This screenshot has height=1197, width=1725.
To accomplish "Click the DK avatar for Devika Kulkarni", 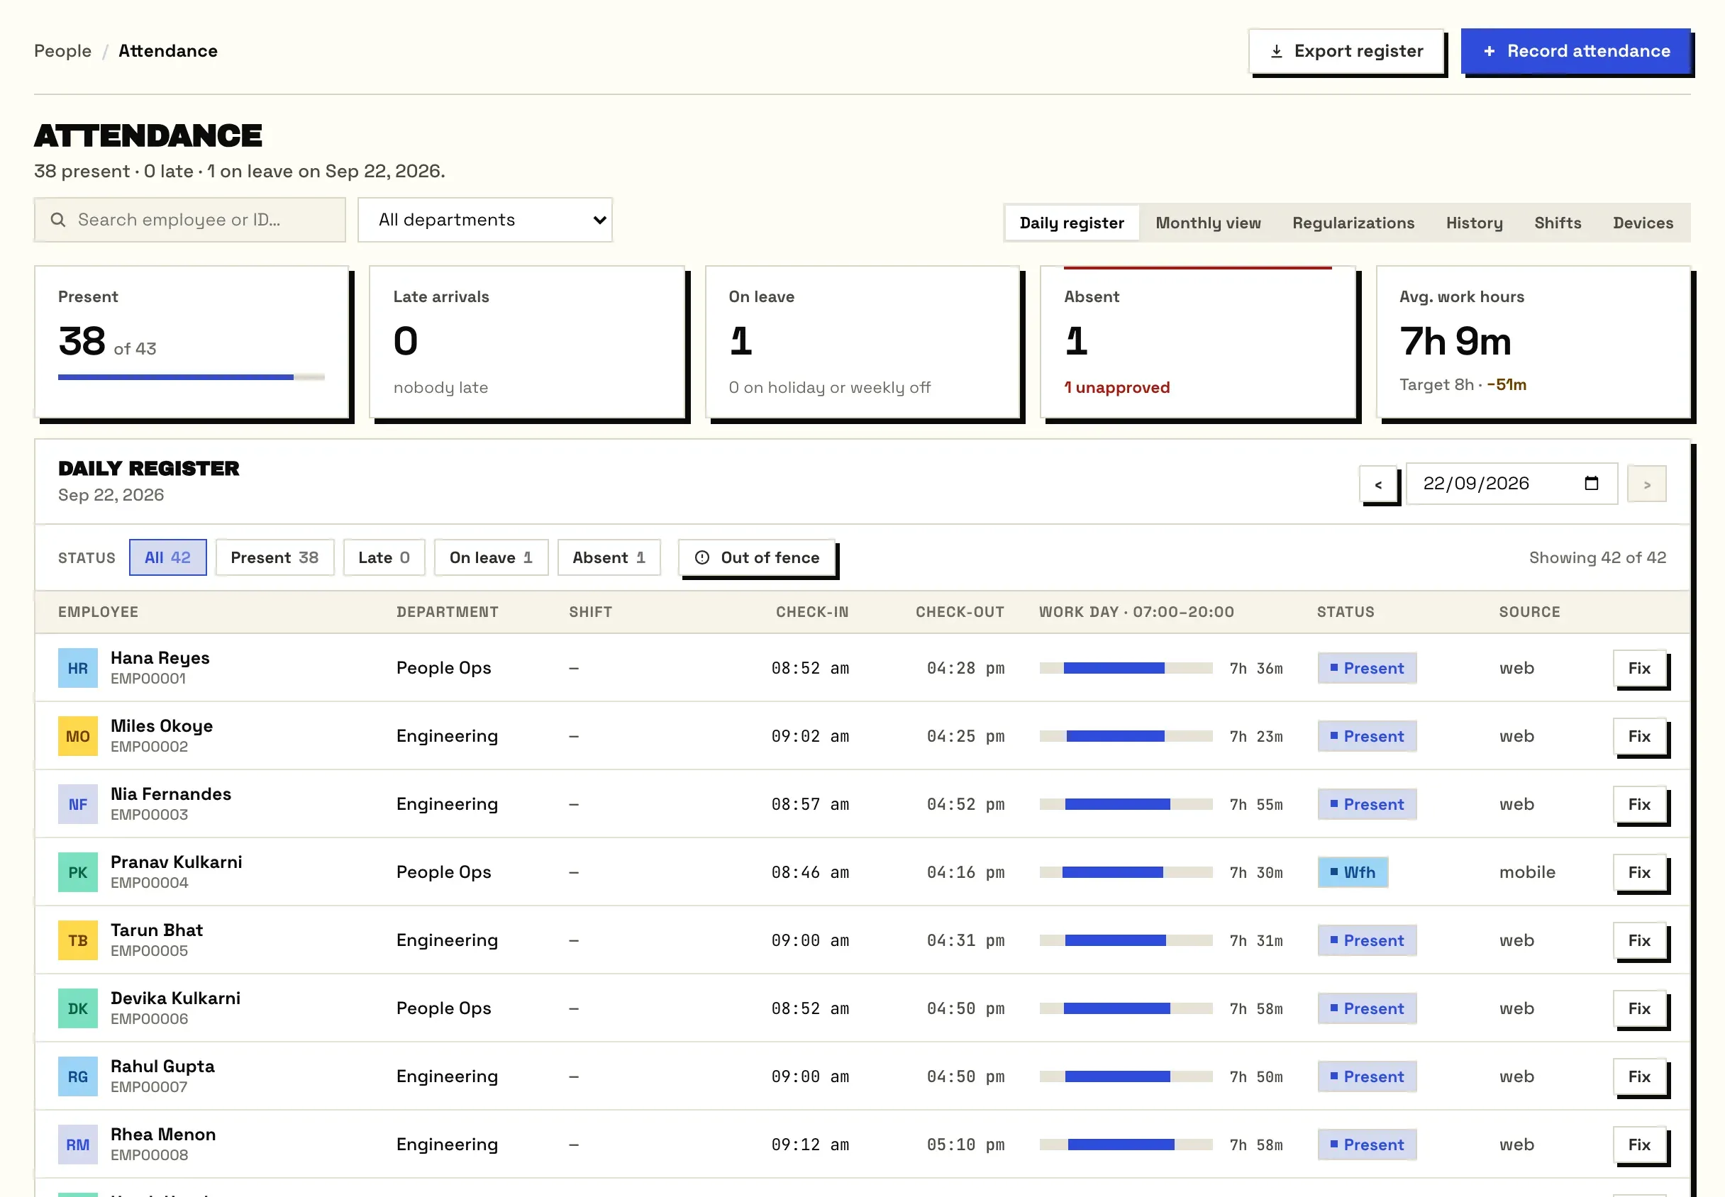I will pyautogui.click(x=78, y=1009).
